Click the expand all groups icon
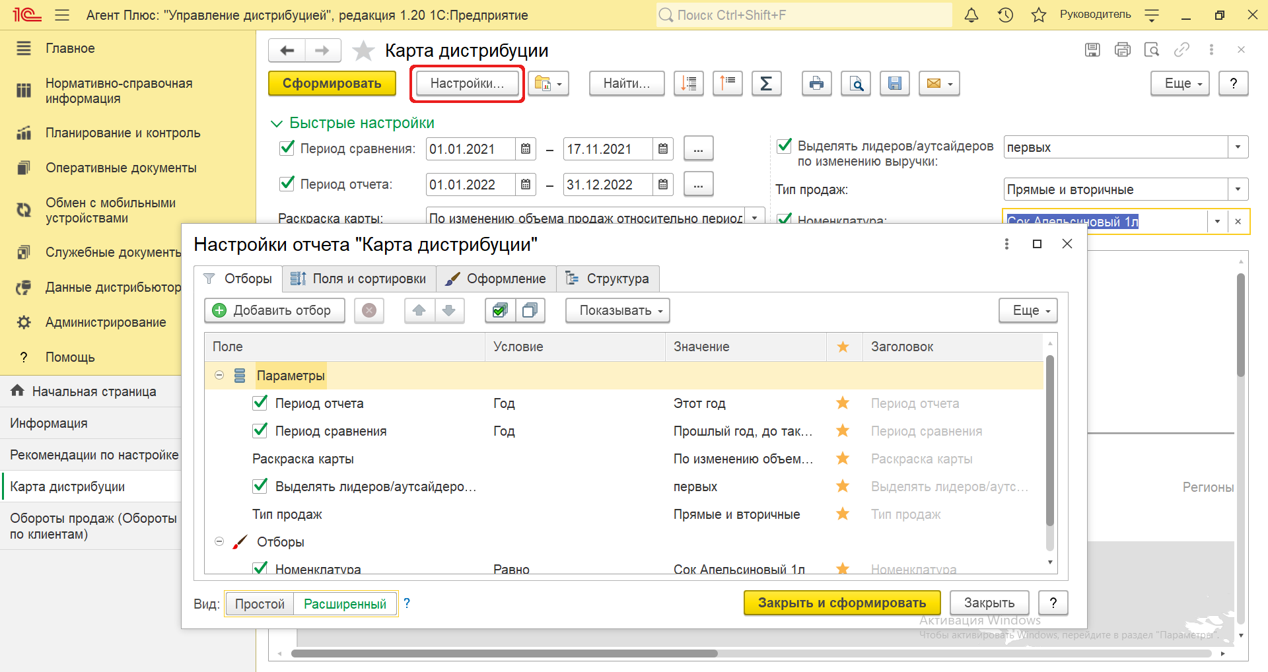 689,84
